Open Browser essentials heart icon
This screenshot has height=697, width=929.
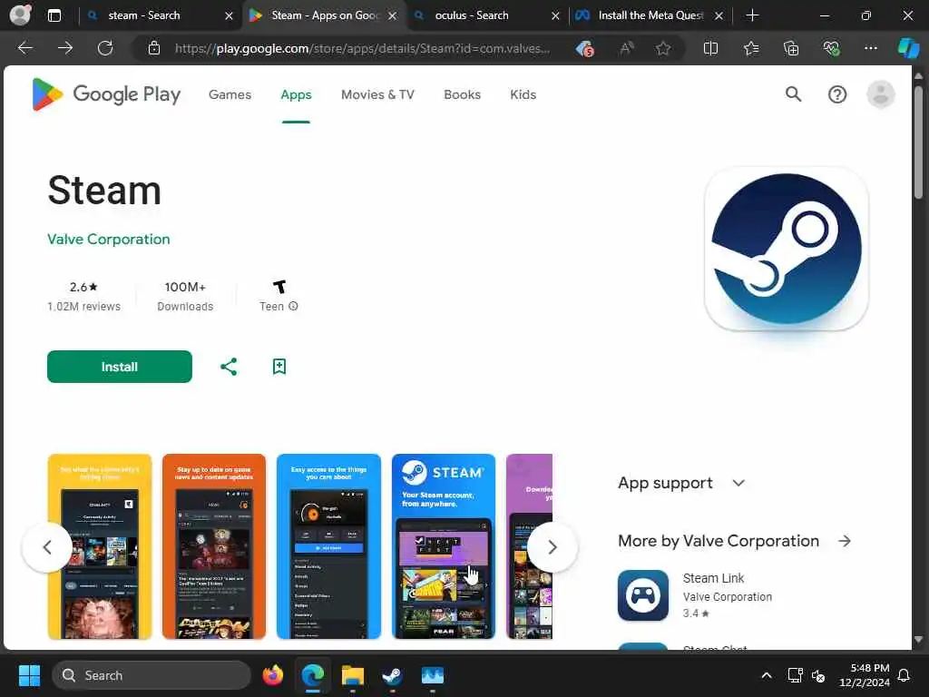tap(831, 48)
